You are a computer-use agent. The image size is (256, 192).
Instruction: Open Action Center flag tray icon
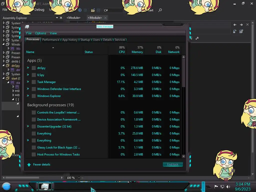click(216, 186)
